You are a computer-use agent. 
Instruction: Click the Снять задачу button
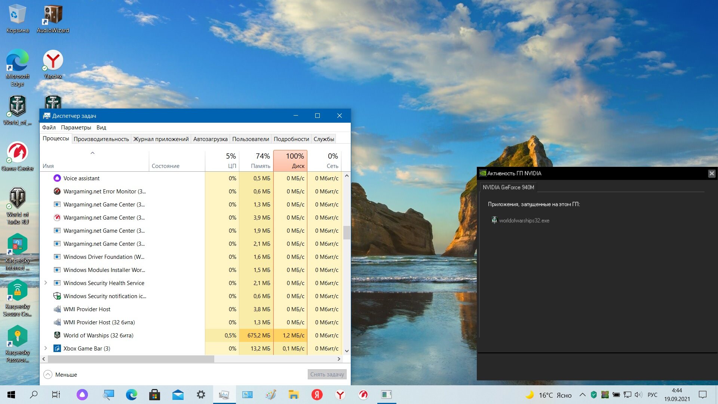327,374
